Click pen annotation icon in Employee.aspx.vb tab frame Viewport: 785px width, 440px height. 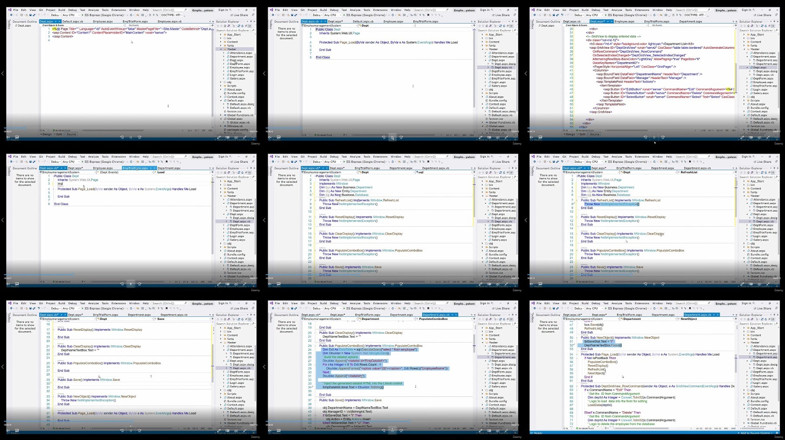(219, 137)
